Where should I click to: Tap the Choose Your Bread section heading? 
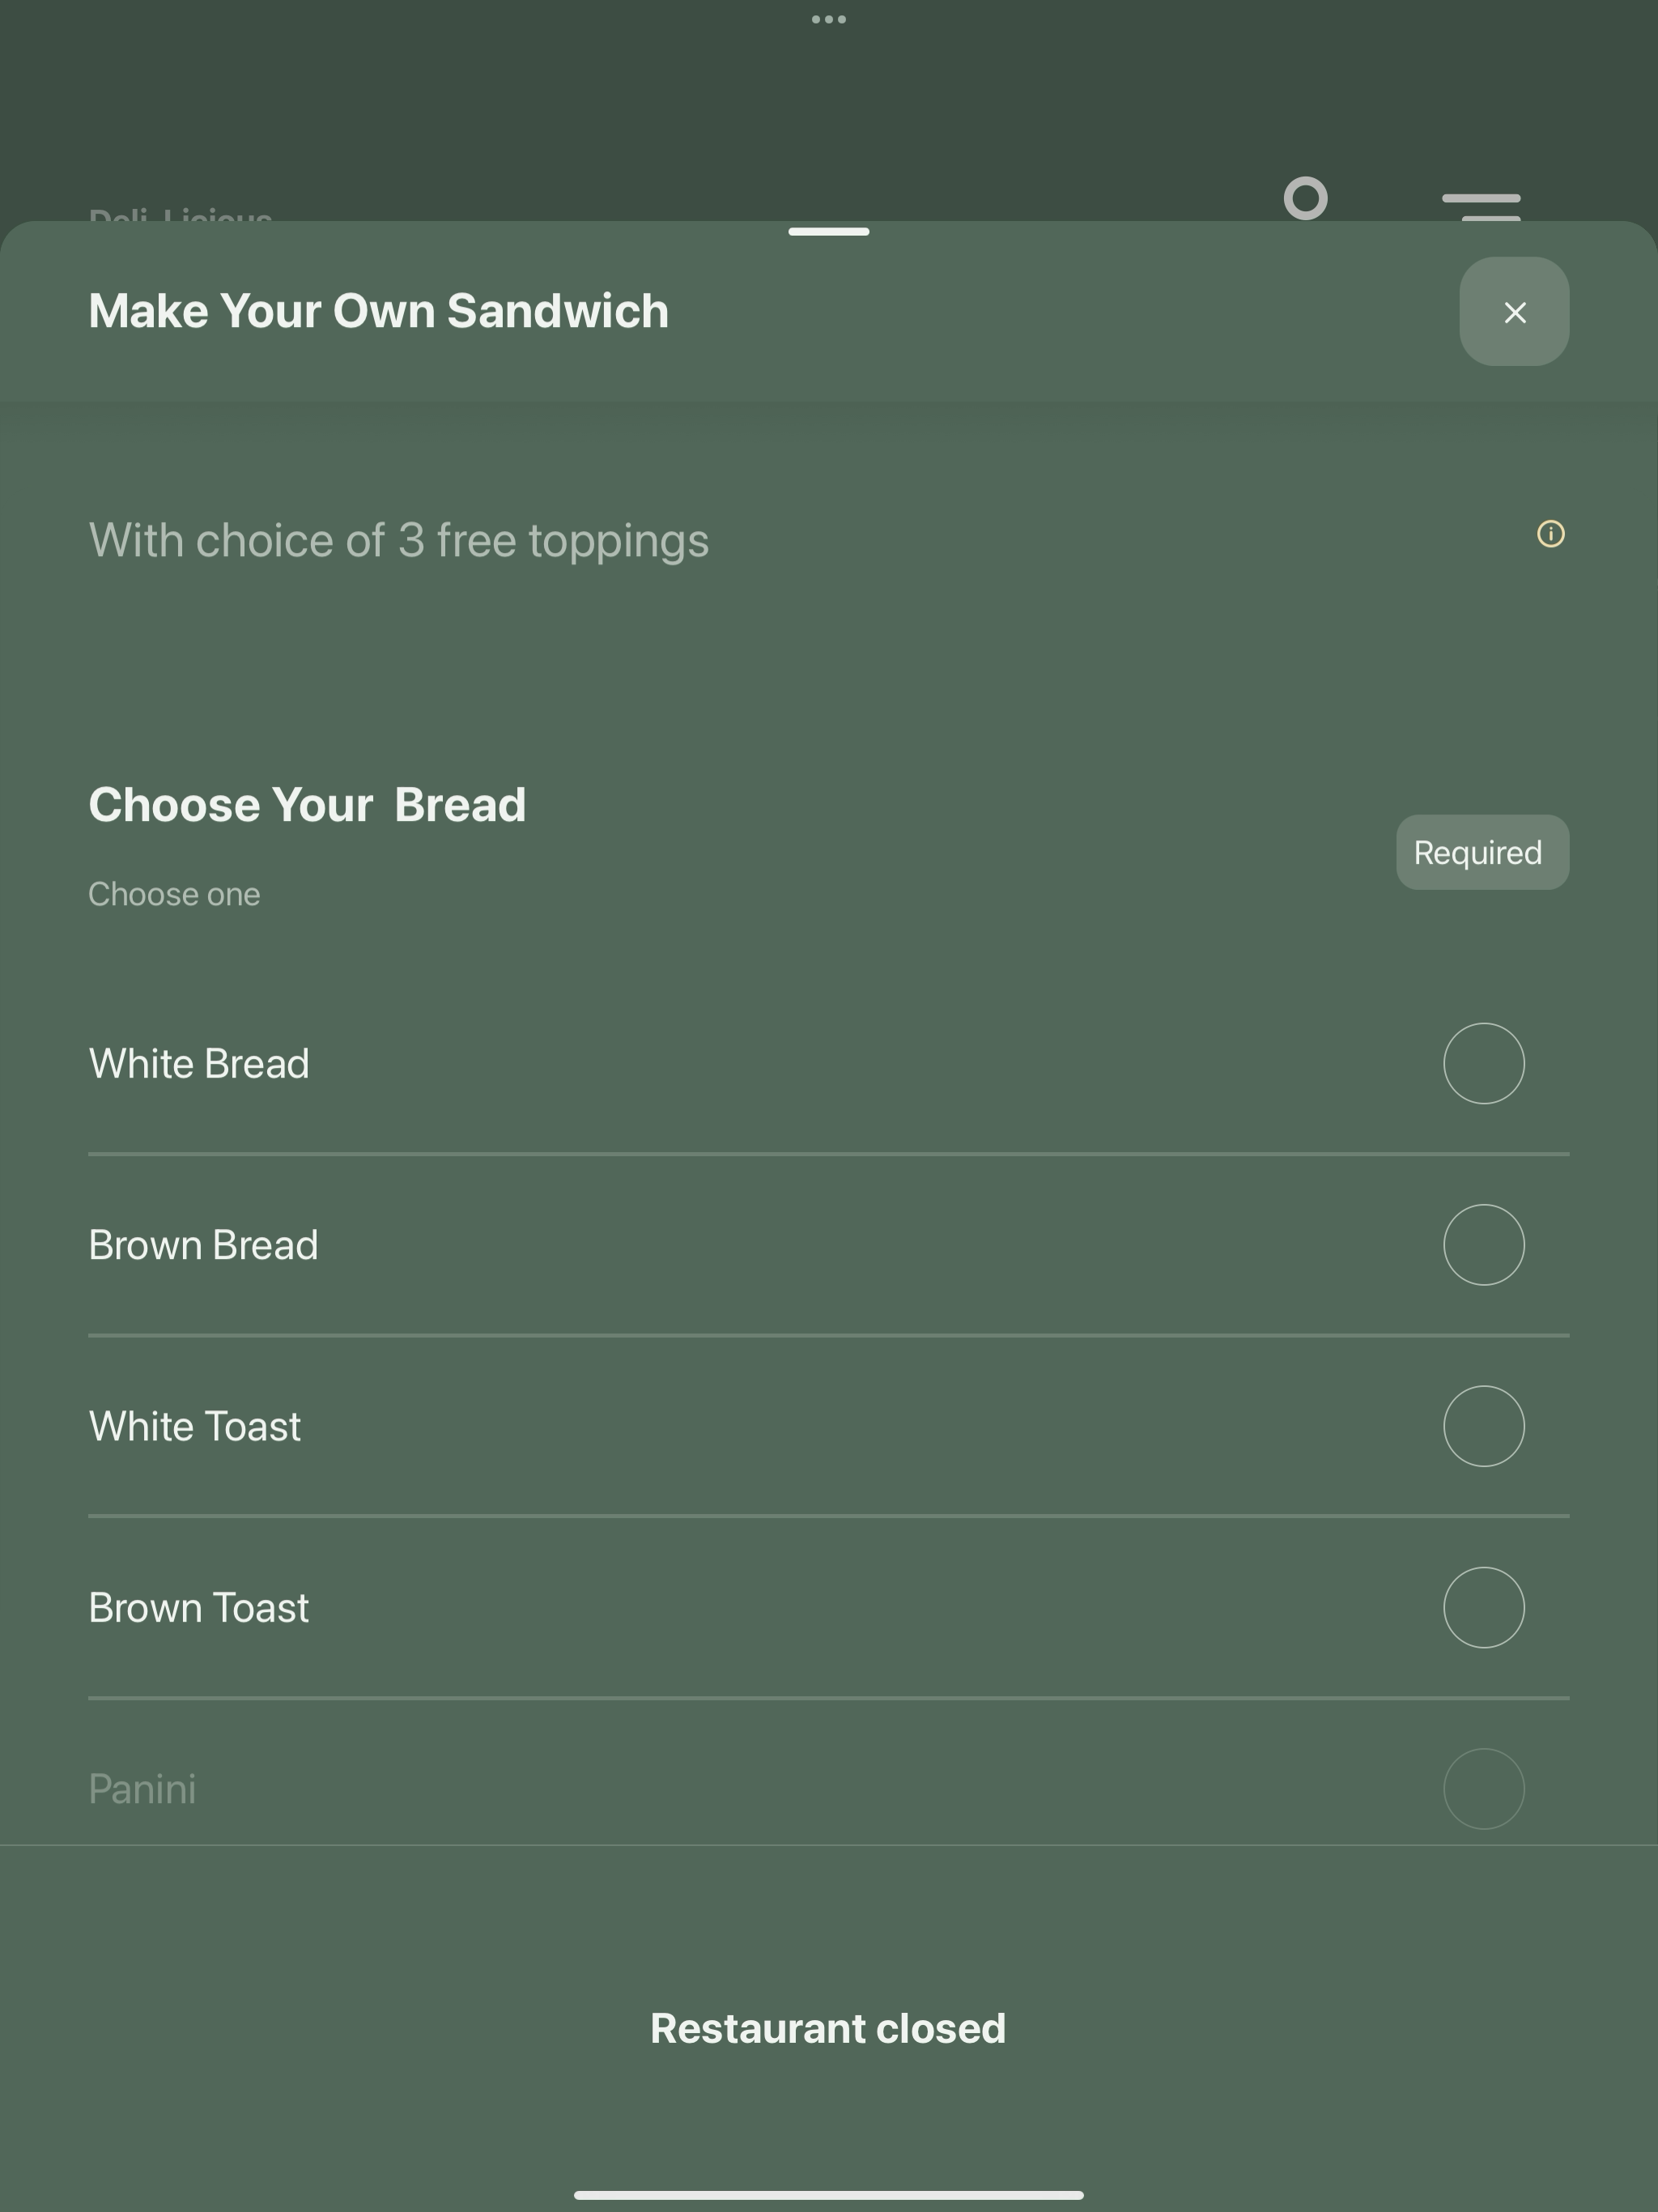[x=307, y=805]
